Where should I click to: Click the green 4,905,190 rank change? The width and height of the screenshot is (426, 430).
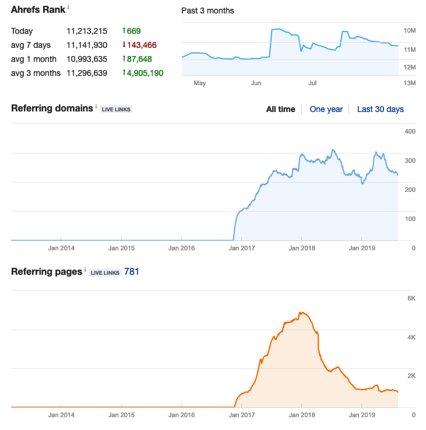pos(143,73)
